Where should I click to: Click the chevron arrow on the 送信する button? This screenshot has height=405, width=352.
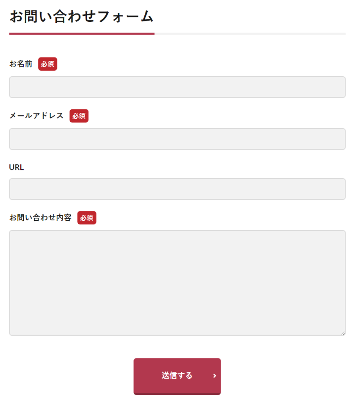click(215, 376)
